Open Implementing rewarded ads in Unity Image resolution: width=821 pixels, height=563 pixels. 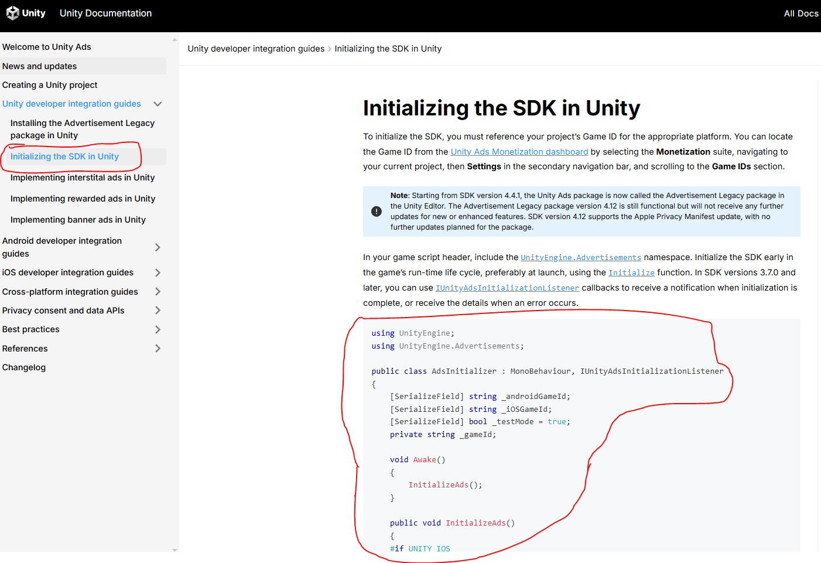point(83,199)
